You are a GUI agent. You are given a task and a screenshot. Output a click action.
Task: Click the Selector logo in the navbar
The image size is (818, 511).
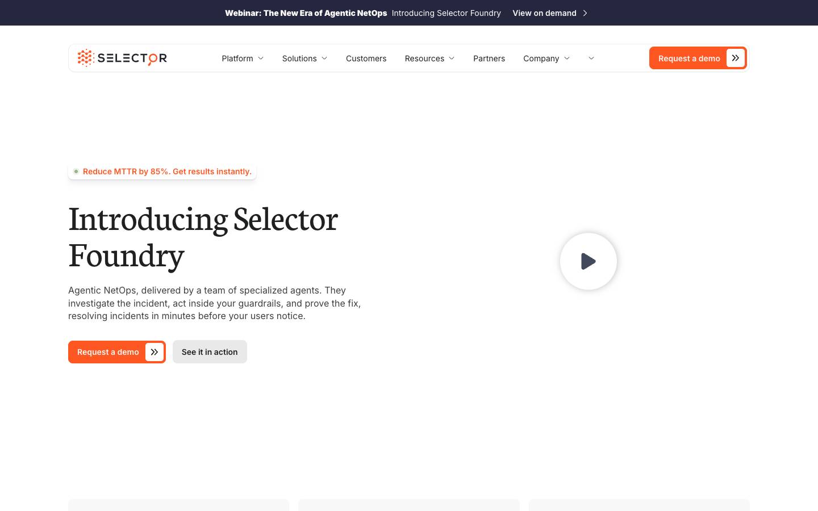(x=122, y=58)
